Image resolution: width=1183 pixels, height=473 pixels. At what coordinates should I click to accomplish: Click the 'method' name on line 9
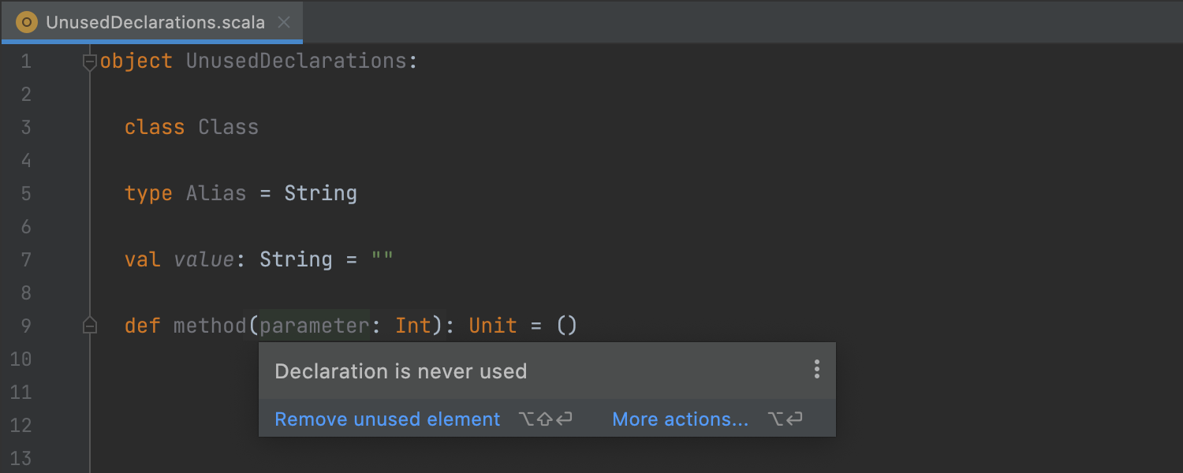click(x=210, y=326)
